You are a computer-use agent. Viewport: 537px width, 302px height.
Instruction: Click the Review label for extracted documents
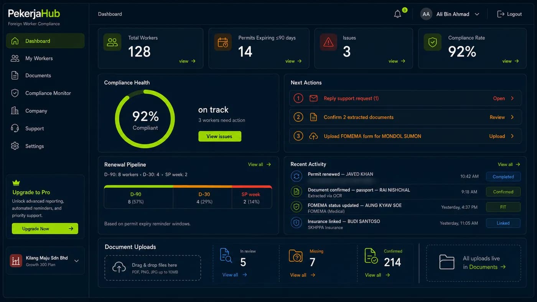coord(497,117)
